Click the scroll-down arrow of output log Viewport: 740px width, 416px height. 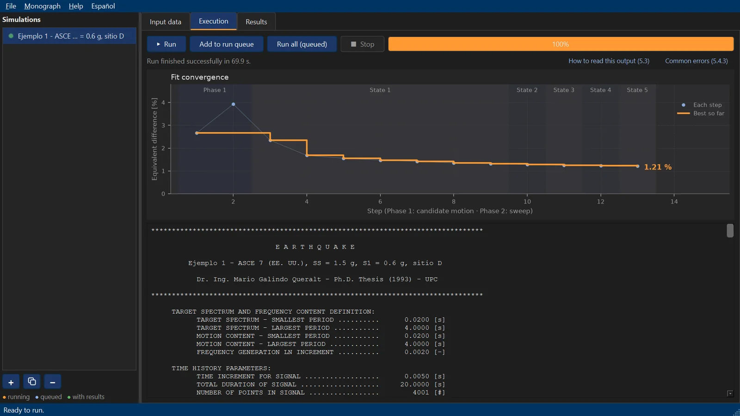(x=730, y=394)
